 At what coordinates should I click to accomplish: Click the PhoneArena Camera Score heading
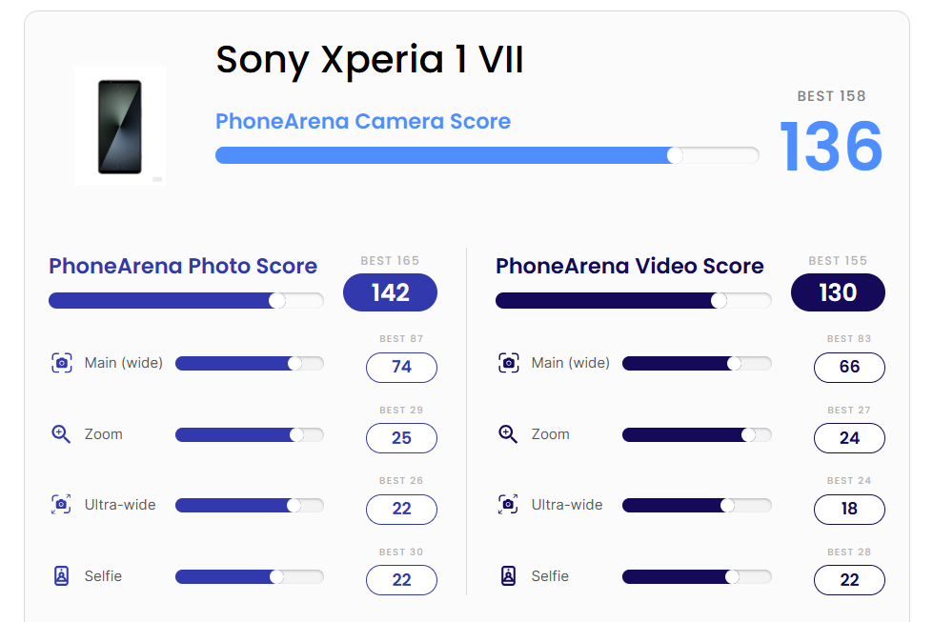click(363, 121)
